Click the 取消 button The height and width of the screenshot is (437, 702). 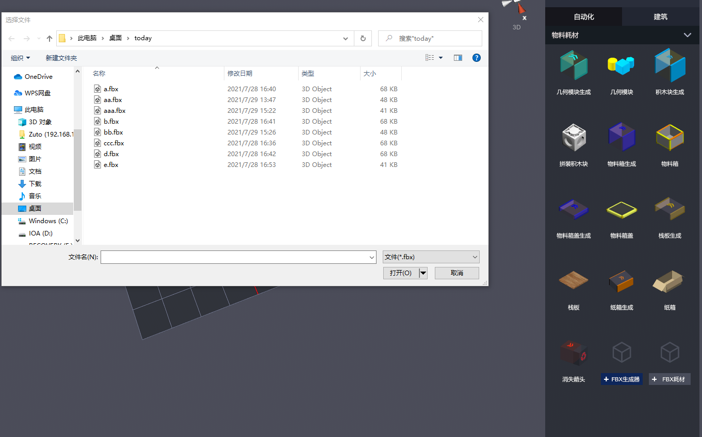point(457,273)
